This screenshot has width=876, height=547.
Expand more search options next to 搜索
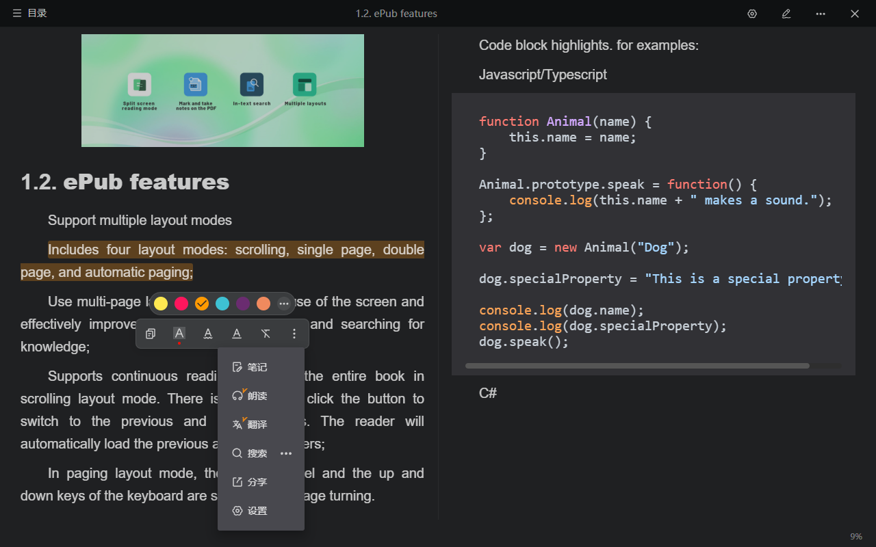[286, 453]
